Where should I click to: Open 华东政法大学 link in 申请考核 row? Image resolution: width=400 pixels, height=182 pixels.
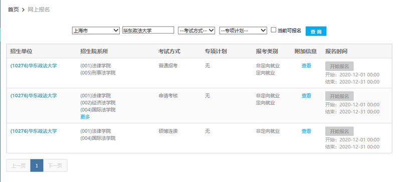[x=34, y=96]
